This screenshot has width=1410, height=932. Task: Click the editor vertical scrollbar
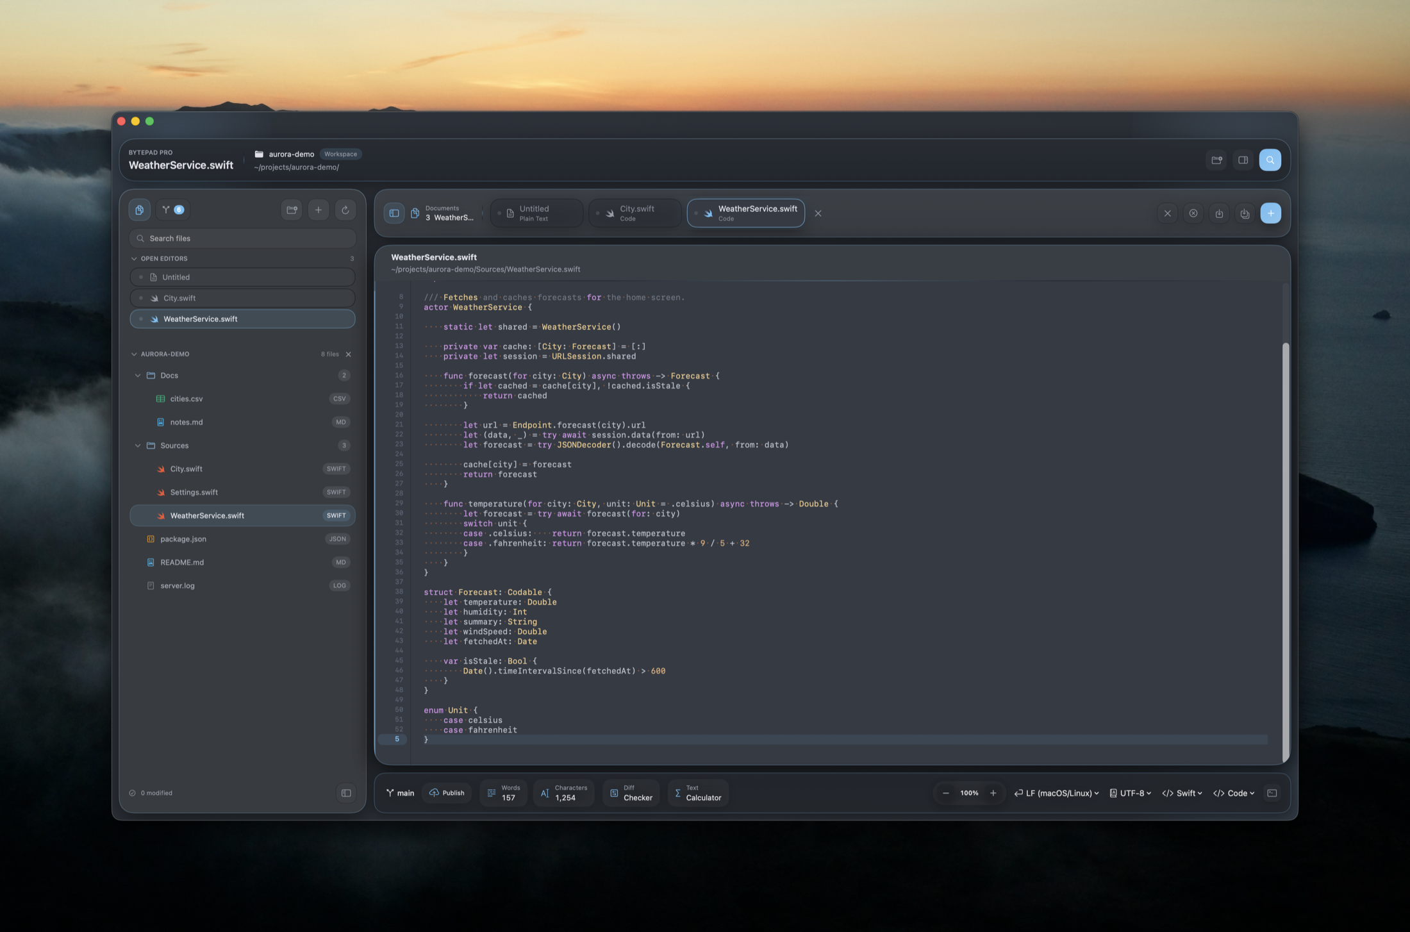click(x=1285, y=551)
